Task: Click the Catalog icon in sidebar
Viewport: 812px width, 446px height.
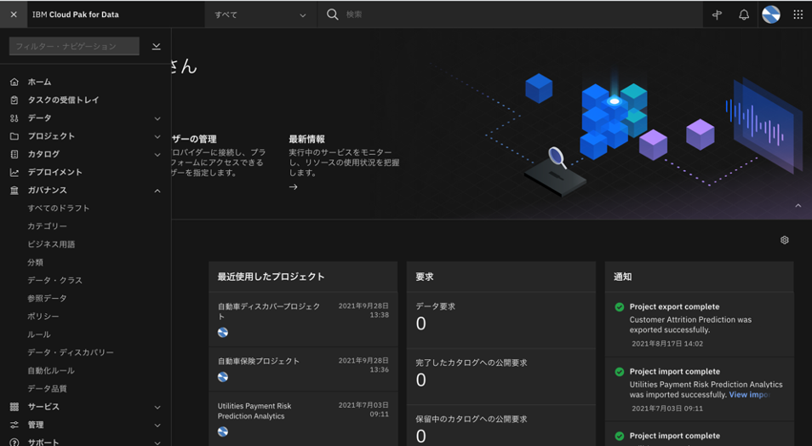Action: click(14, 154)
